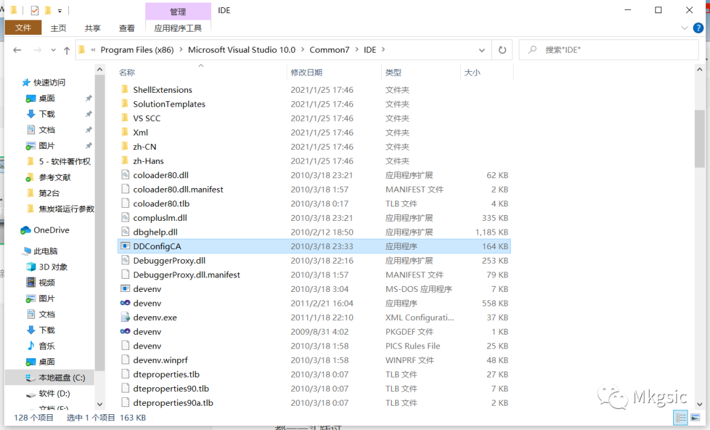Select the coloader80.dll file
The width and height of the screenshot is (710, 430).
click(161, 175)
